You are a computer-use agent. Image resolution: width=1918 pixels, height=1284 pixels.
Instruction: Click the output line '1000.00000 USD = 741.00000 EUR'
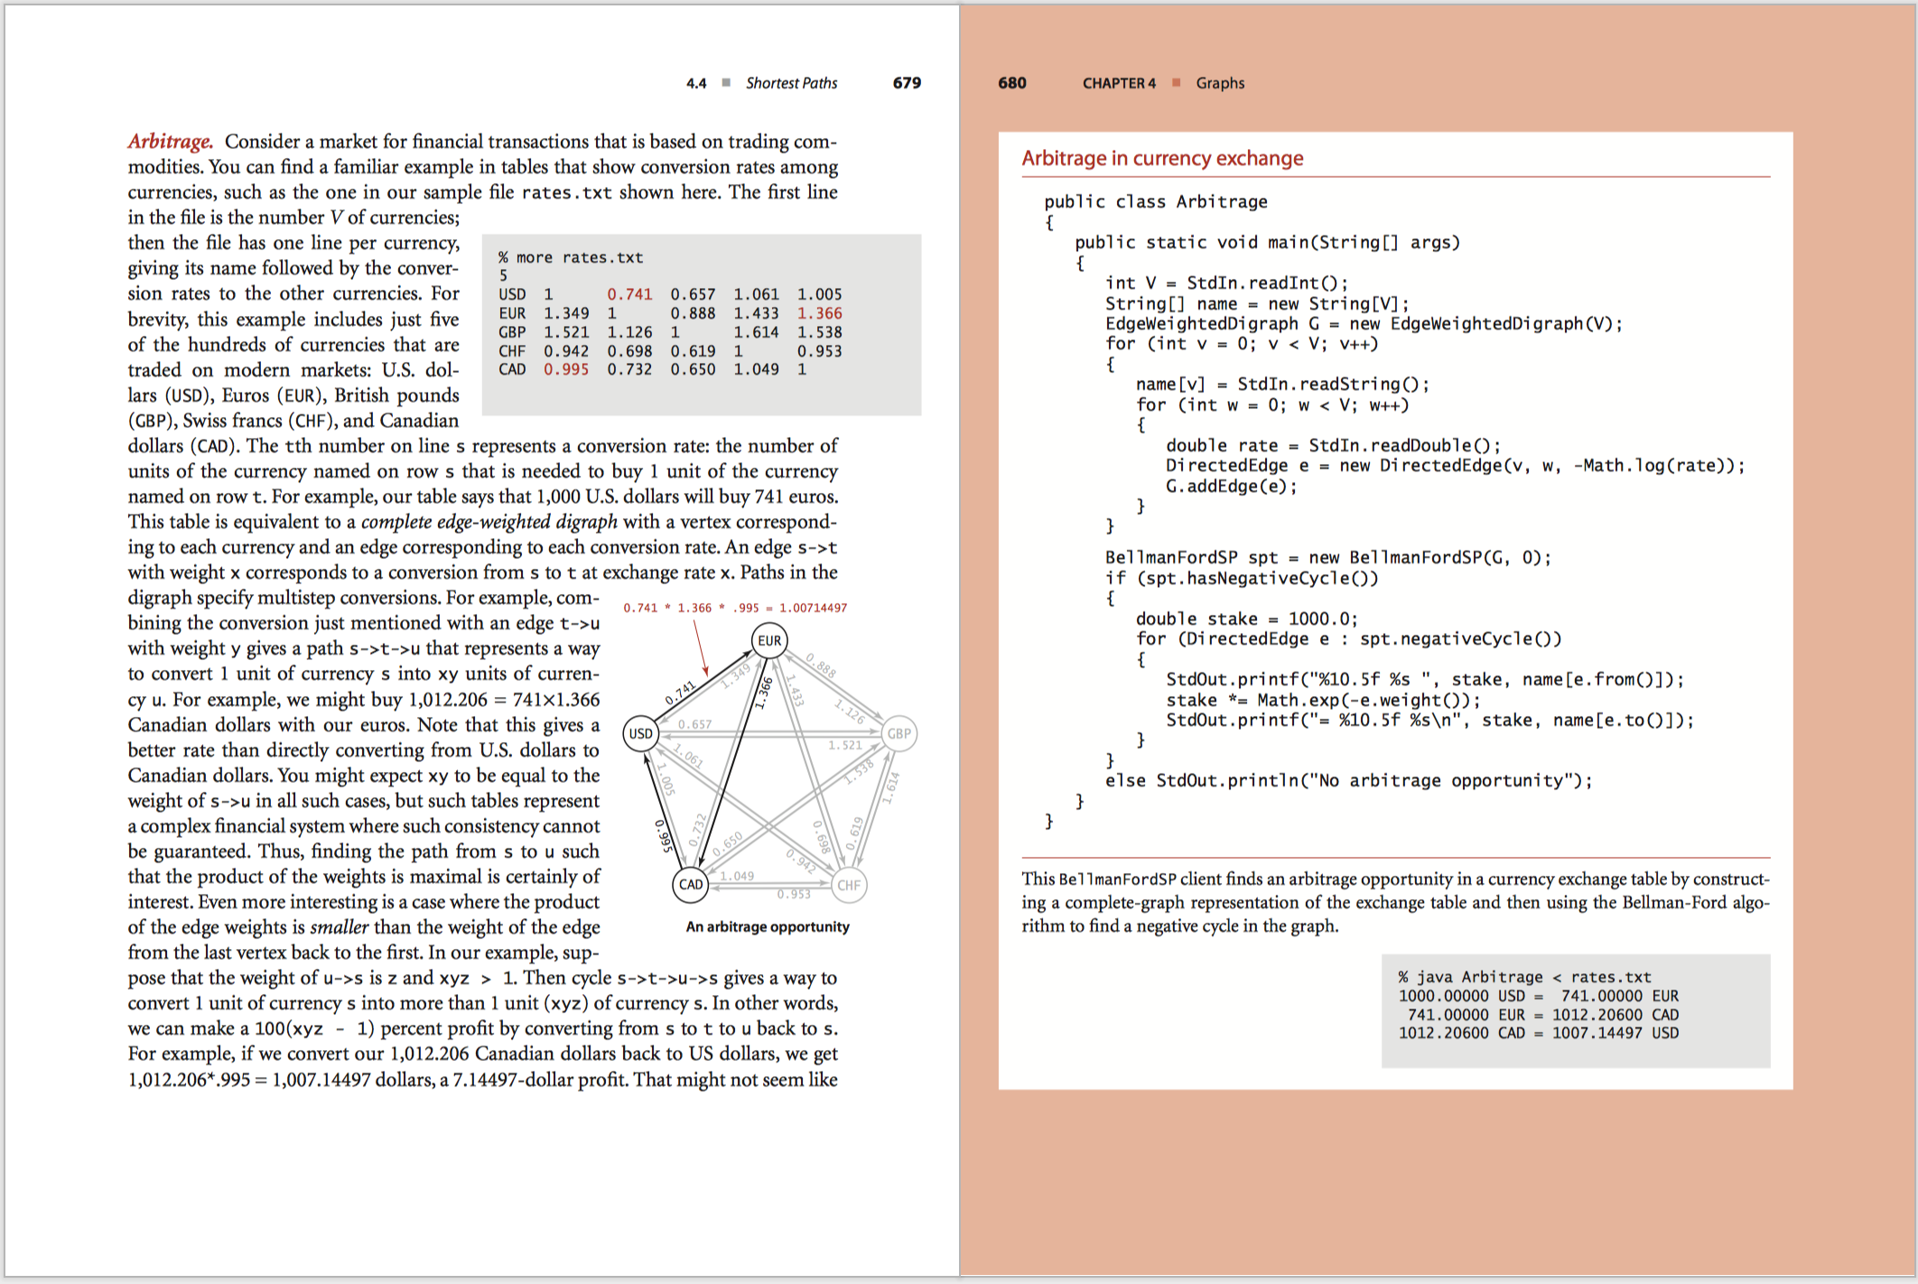coord(1539,996)
